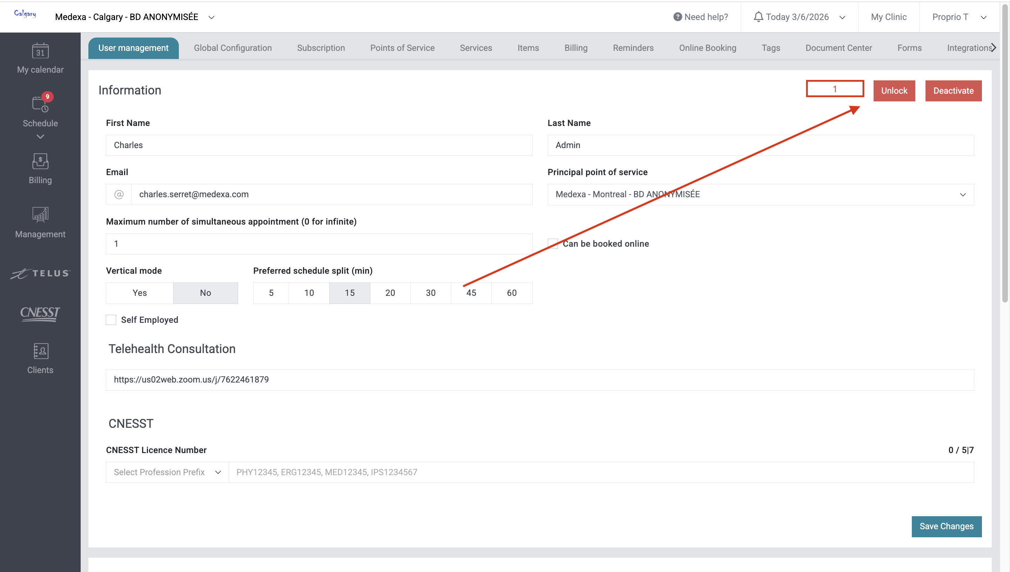Screen dimensions: 1010x572
Task: Click the Need help question icon
Action: [677, 17]
